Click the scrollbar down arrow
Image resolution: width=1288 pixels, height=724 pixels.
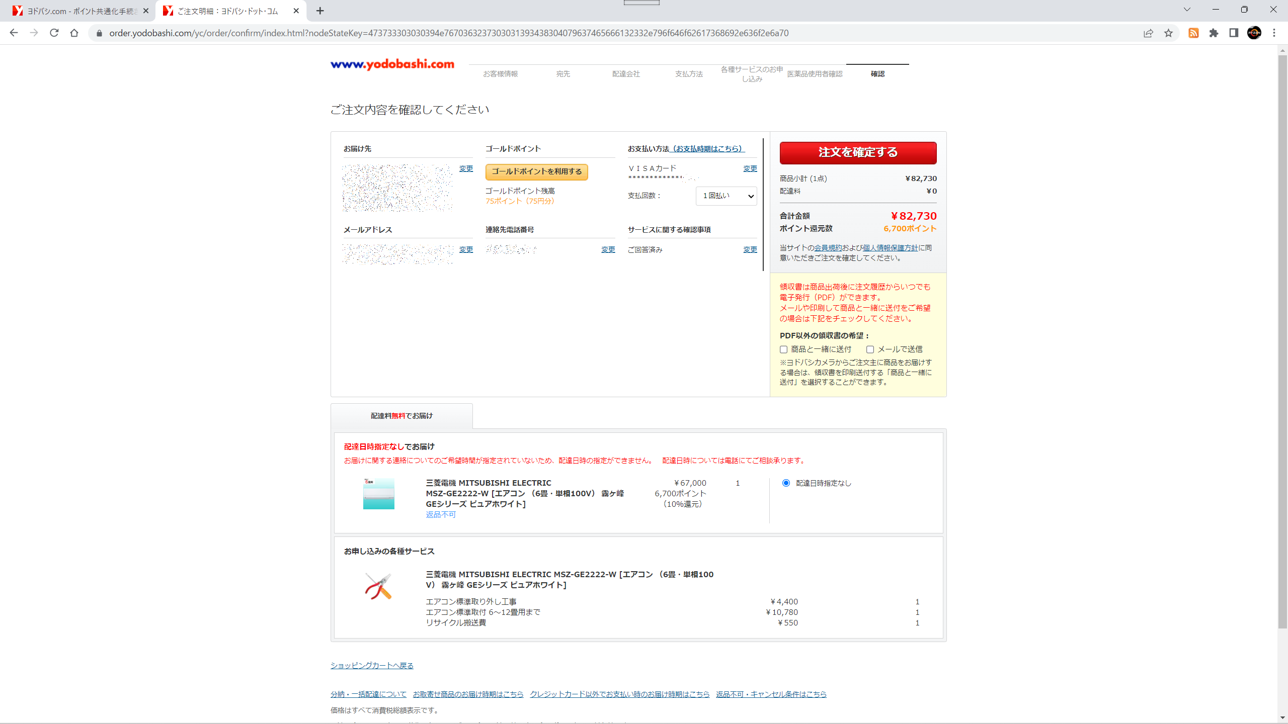[1282, 718]
